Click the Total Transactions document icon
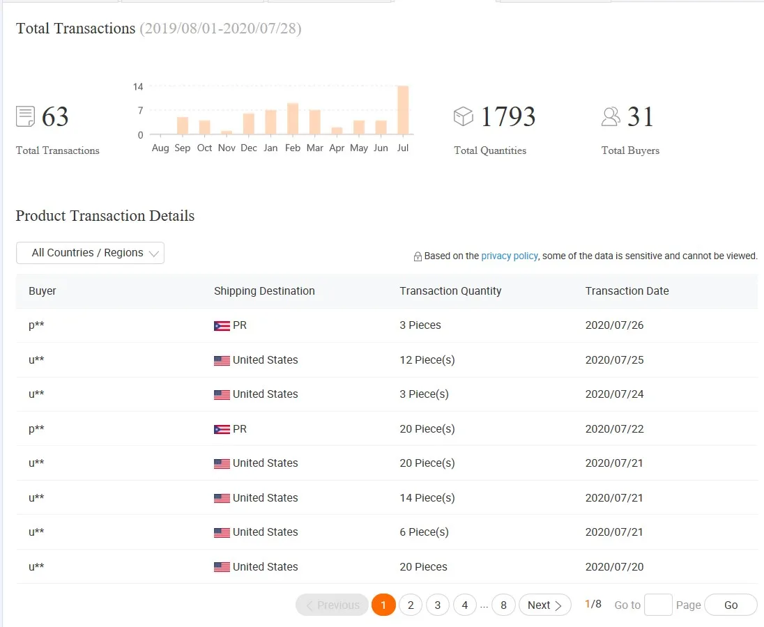This screenshot has width=764, height=627. click(x=25, y=116)
